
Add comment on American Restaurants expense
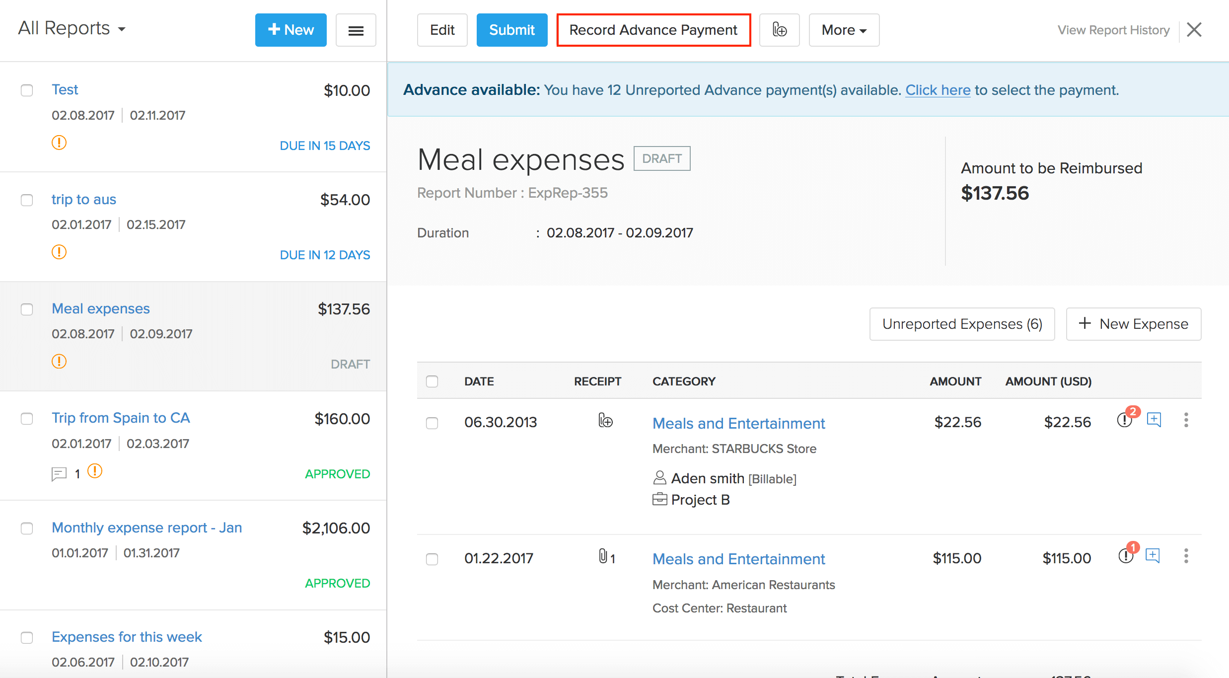(x=1153, y=555)
